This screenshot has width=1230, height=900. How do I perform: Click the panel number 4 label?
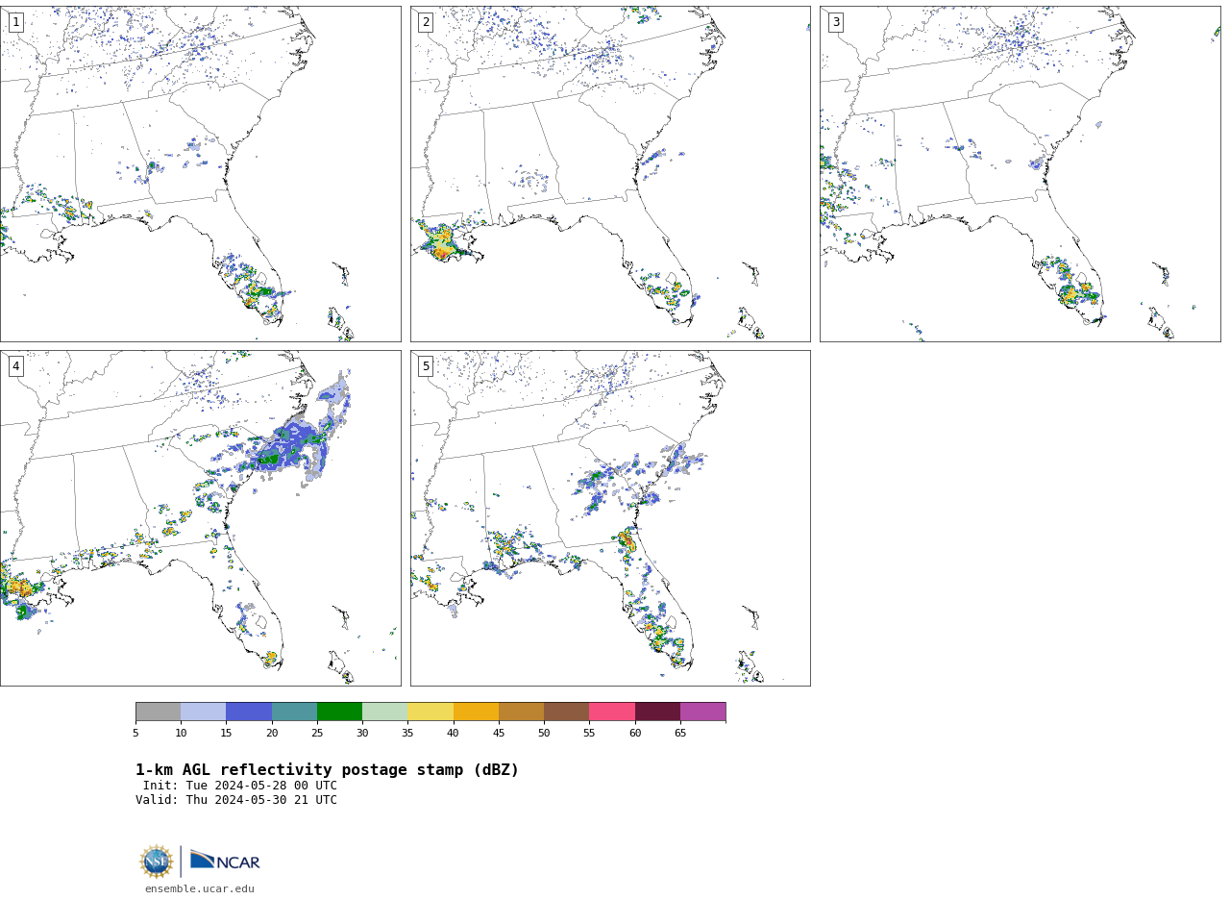tap(15, 366)
